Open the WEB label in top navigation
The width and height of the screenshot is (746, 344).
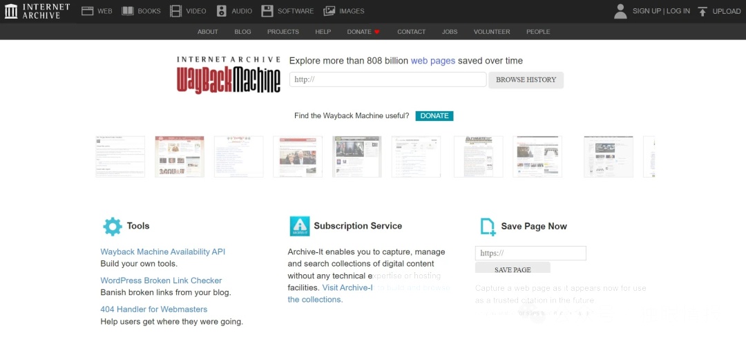click(x=105, y=11)
